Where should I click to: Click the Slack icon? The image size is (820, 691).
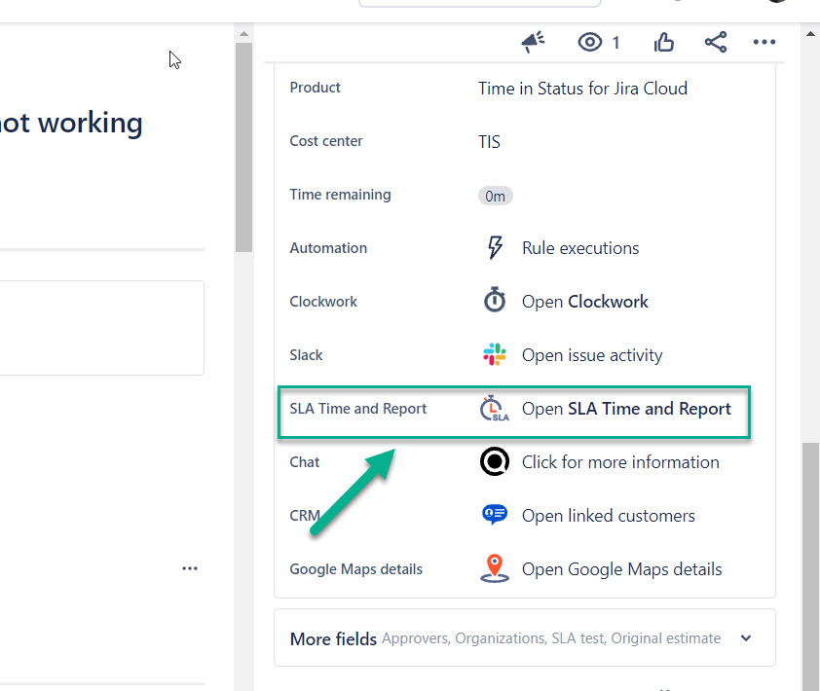point(495,354)
